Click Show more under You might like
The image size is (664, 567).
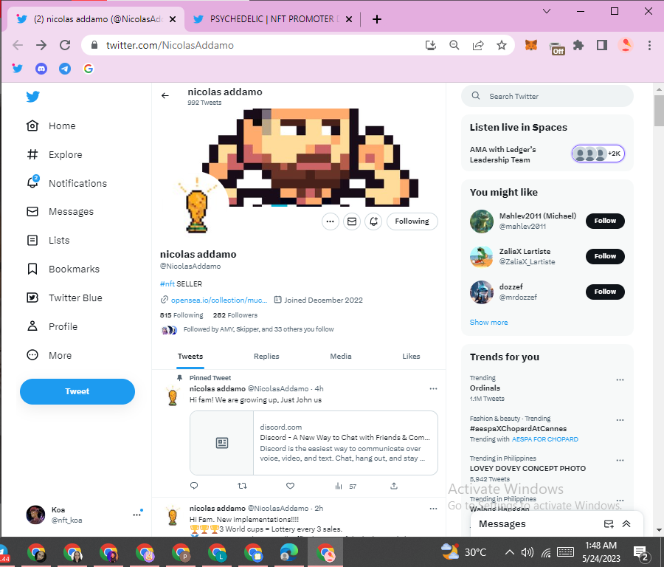488,323
